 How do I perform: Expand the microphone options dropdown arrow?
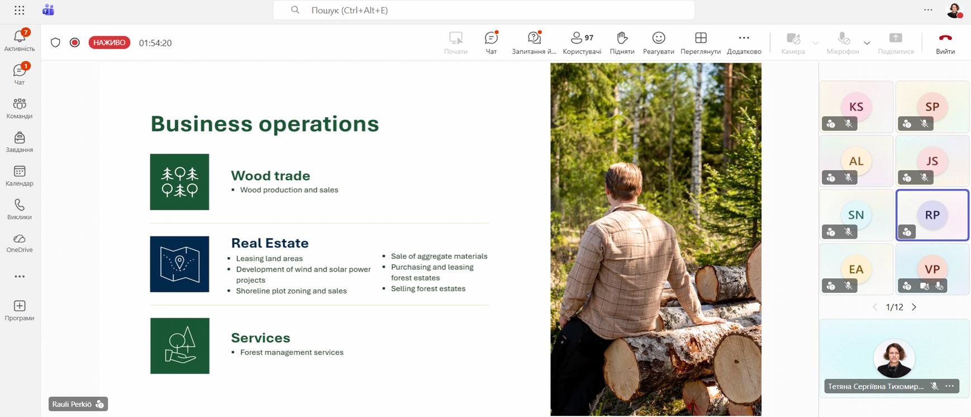coord(867,43)
